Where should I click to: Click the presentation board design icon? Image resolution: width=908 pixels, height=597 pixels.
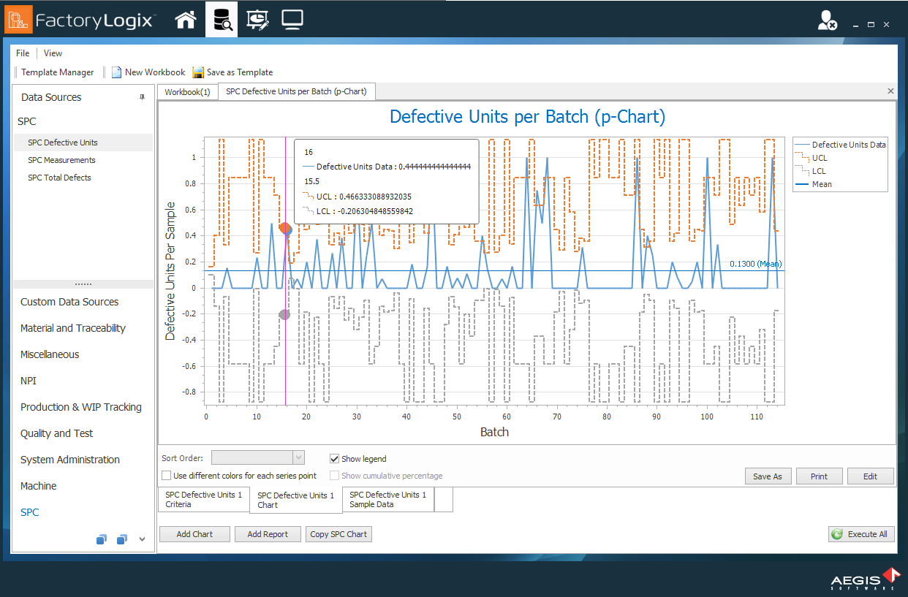(257, 20)
